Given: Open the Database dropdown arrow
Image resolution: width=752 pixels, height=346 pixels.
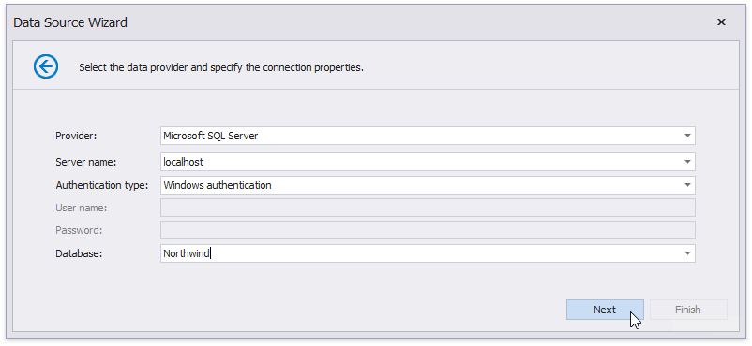Looking at the screenshot, I should pyautogui.click(x=687, y=253).
